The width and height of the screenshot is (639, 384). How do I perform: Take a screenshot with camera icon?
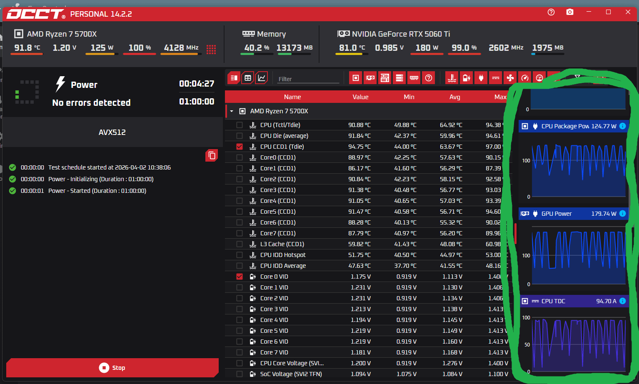coord(569,12)
